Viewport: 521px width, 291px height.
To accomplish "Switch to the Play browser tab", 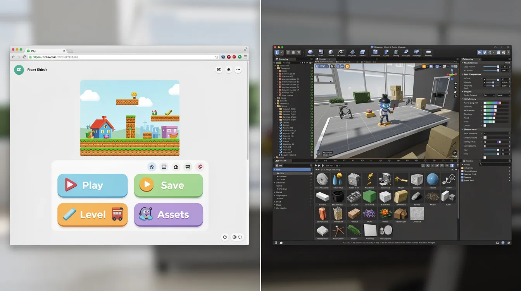I will pos(46,51).
